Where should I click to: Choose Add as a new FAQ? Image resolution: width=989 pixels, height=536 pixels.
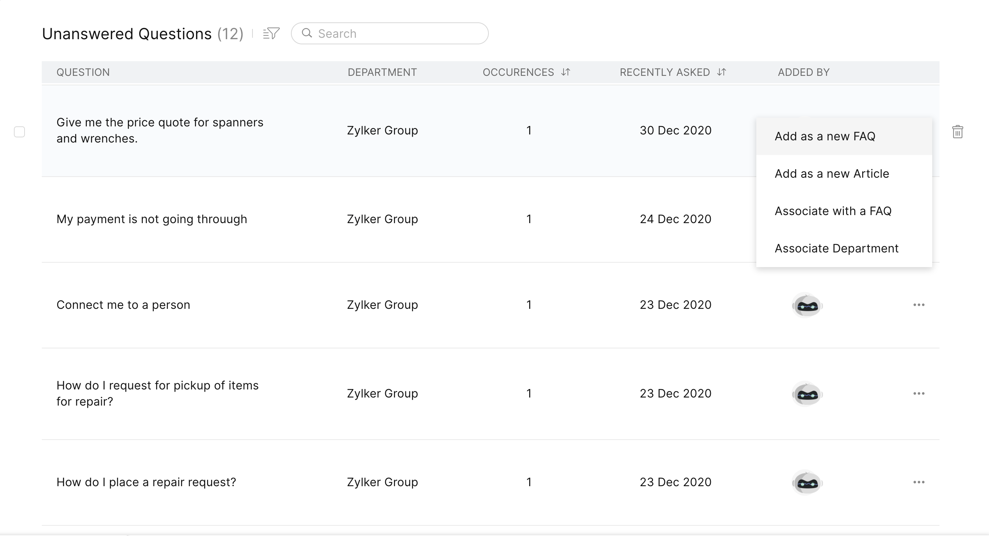(825, 136)
